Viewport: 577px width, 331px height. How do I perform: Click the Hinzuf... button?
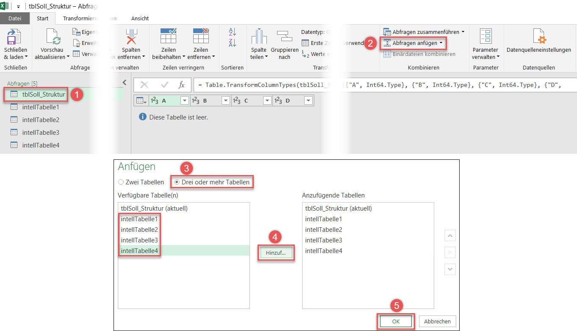[276, 253]
